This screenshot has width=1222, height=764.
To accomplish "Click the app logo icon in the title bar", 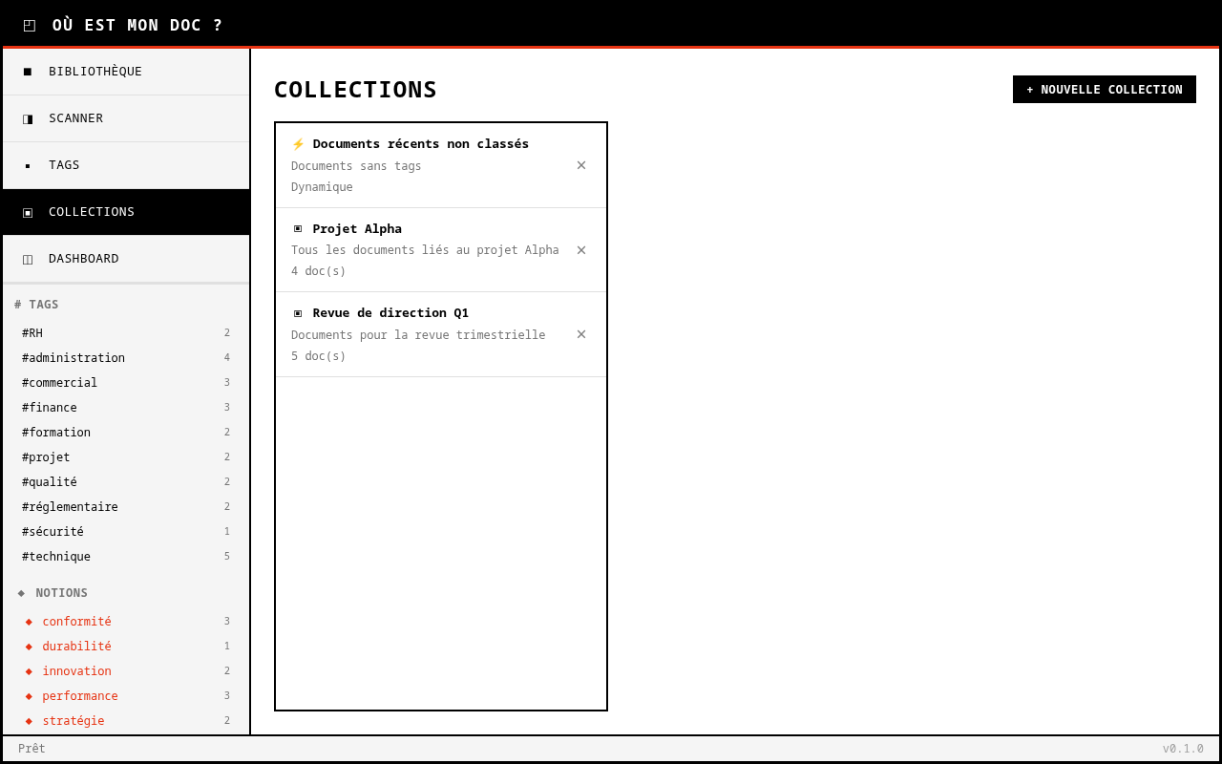I will coord(30,24).
